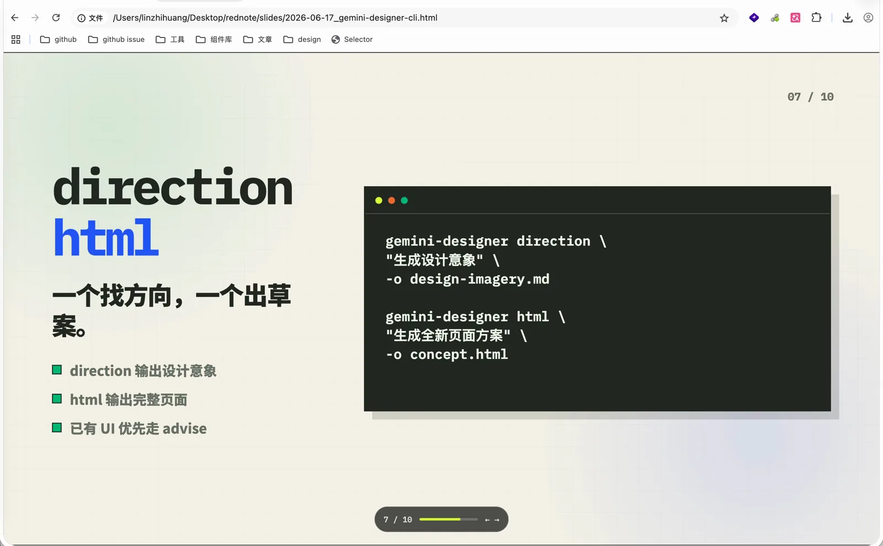Open the apps grid icon in bookmarks bar

tap(16, 39)
